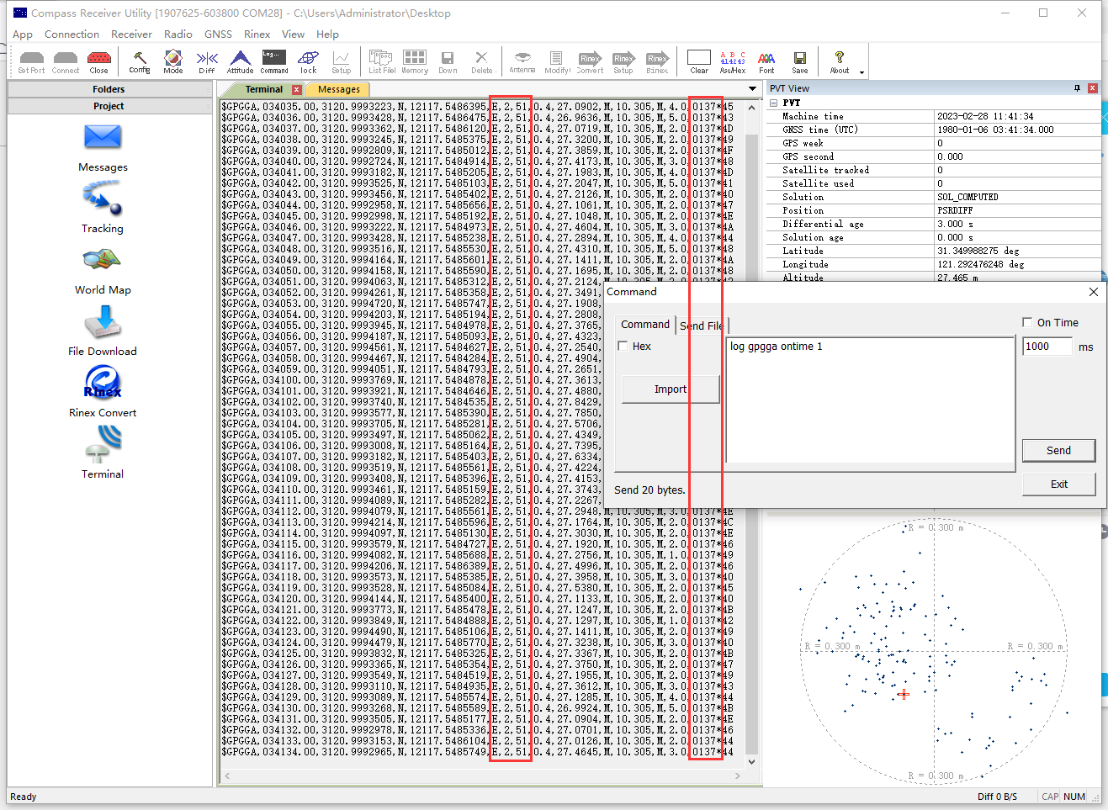
Task: Click the Down toolbar icon
Action: pyautogui.click(x=448, y=61)
